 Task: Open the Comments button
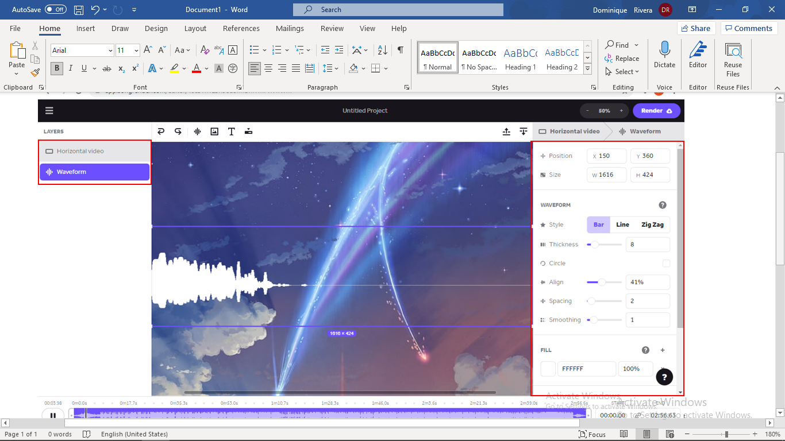coord(749,28)
